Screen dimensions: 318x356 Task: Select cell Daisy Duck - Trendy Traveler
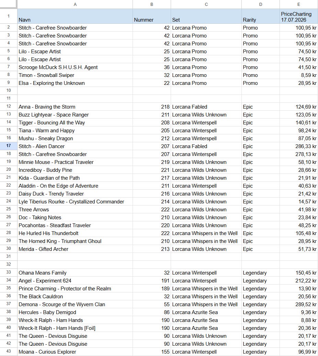pyautogui.click(x=75, y=194)
